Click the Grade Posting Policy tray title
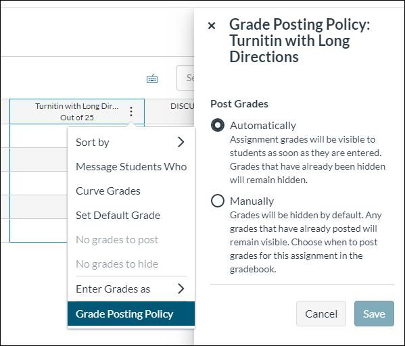Screen dimensions: 405x346 (x=300, y=41)
